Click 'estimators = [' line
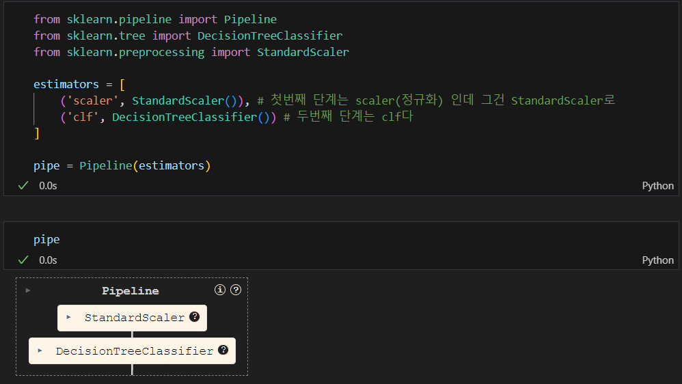 (x=79, y=84)
